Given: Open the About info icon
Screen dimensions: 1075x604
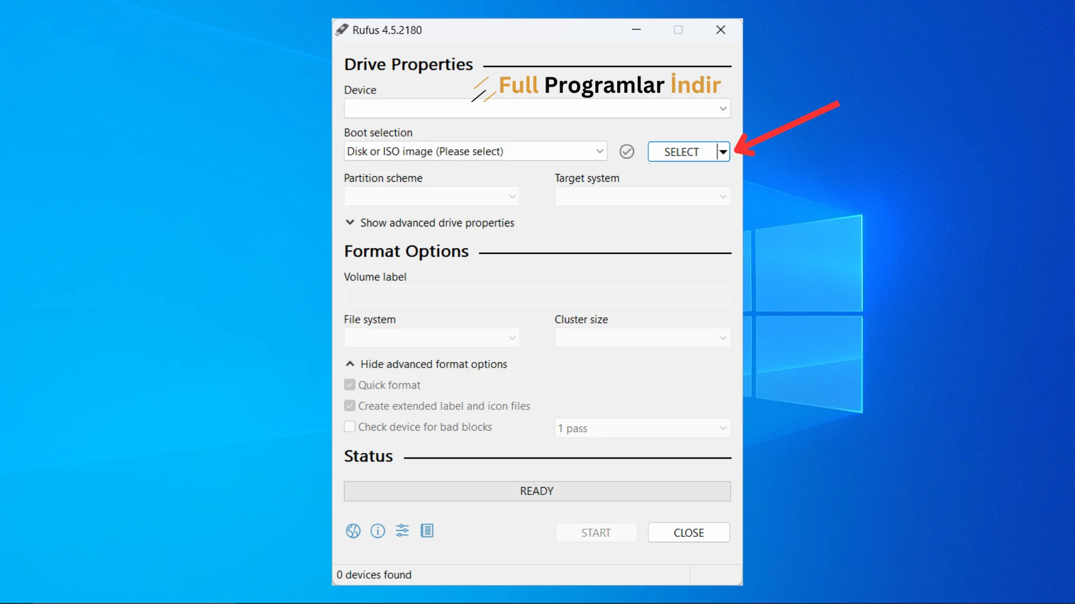Looking at the screenshot, I should click(378, 531).
